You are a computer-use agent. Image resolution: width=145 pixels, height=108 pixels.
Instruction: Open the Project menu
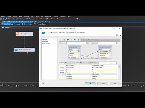pyautogui.click(x=3, y=16)
